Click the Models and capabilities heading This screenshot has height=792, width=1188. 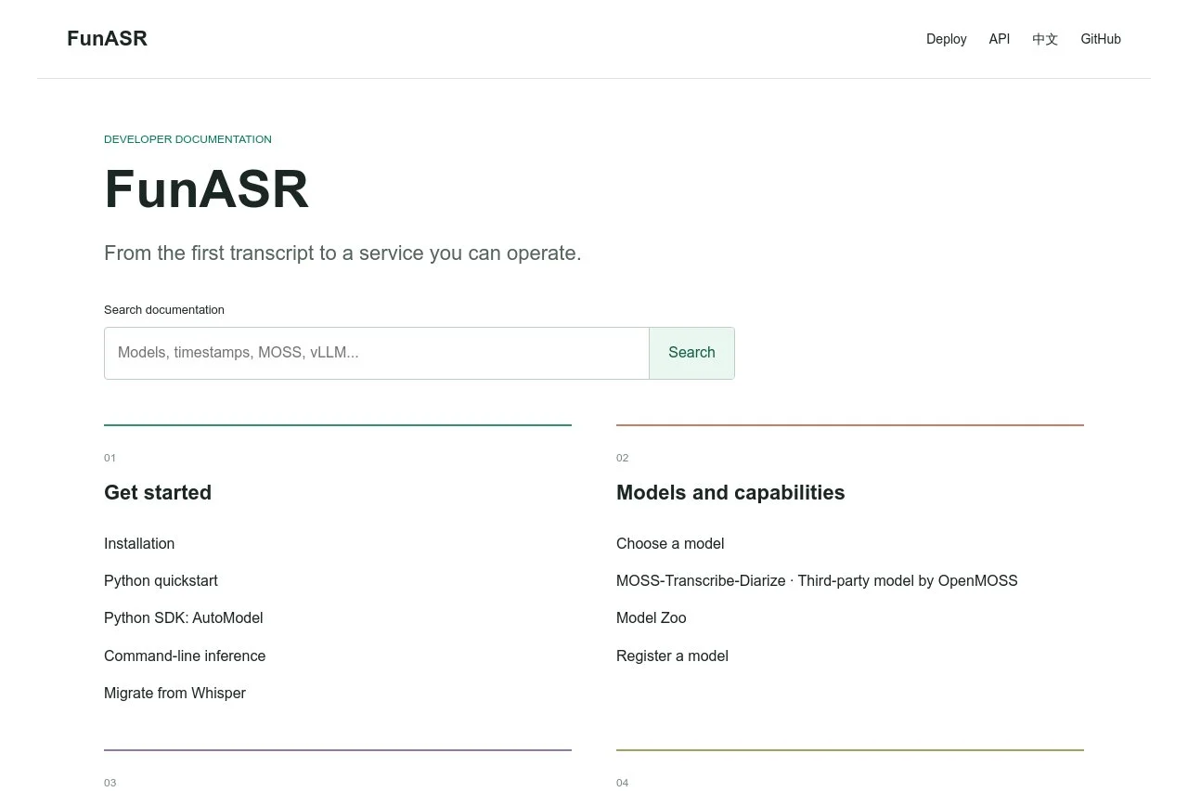coord(730,493)
